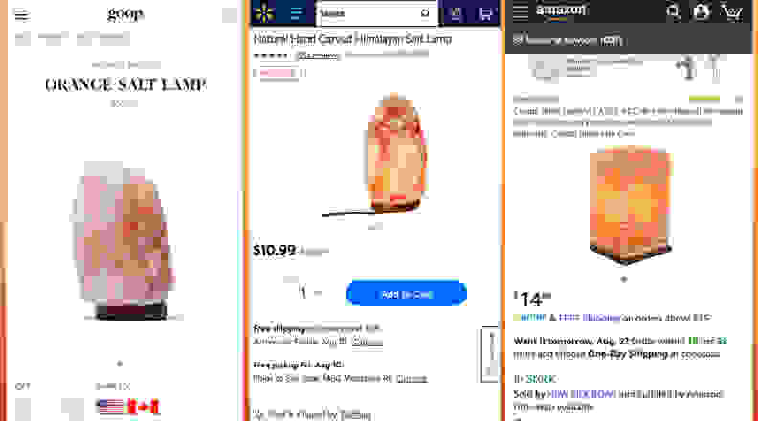Click the Walmart Add to Cart button
Image resolution: width=758 pixels, height=421 pixels.
(406, 294)
